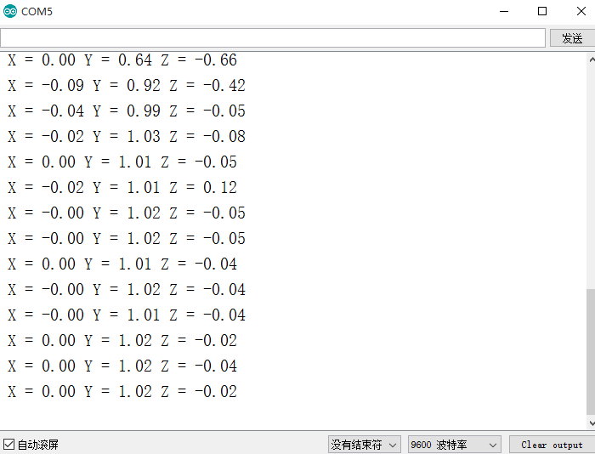
Task: Focus the serial message input field
Action: tap(272, 38)
